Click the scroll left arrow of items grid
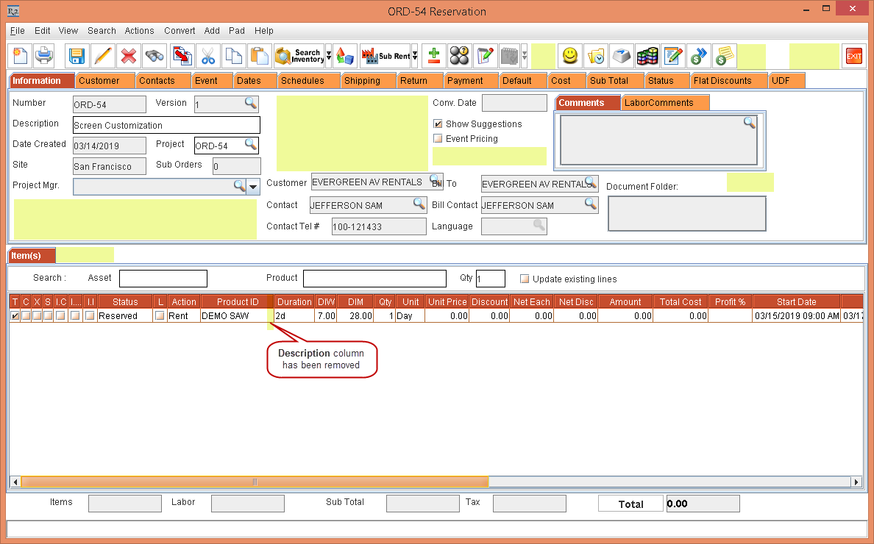The image size is (874, 544). point(15,482)
